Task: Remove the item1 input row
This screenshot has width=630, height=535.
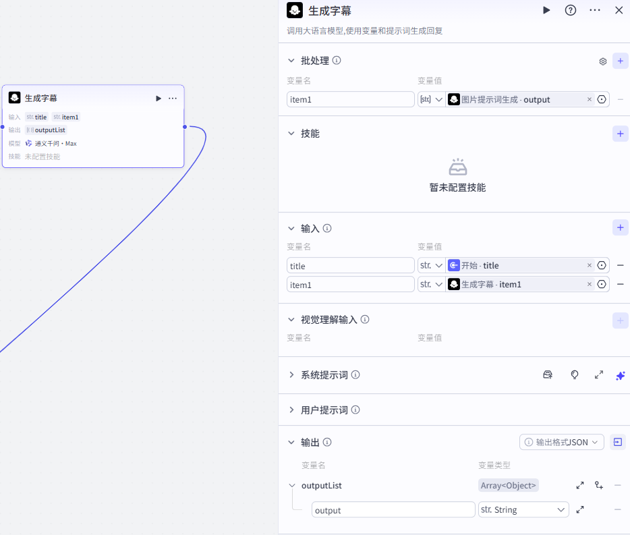Action: point(620,284)
